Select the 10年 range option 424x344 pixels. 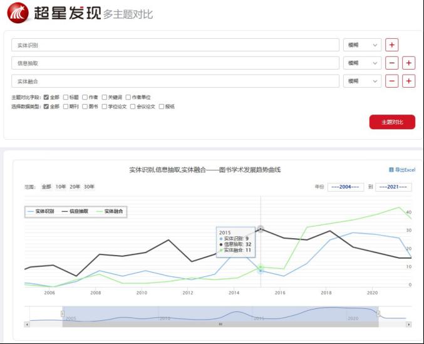(61, 187)
